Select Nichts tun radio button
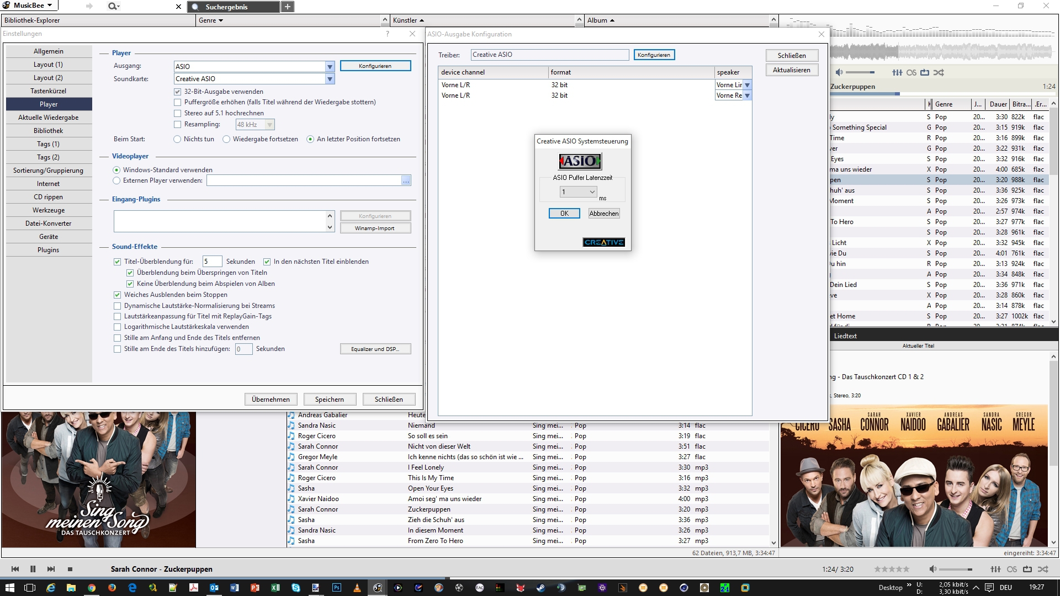This screenshot has width=1060, height=596. [177, 139]
